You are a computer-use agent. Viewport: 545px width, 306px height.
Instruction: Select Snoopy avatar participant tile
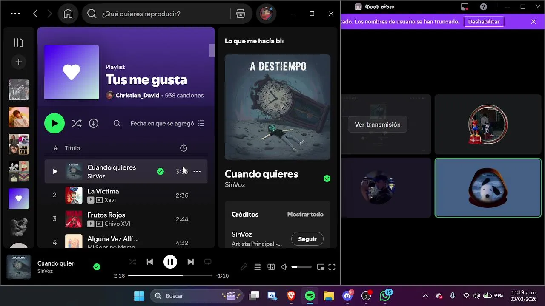[488, 187]
